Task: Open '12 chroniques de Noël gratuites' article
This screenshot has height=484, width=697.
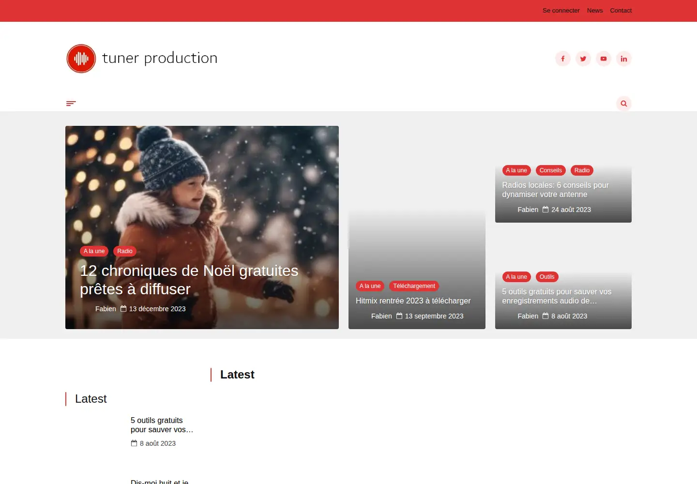Action: [x=189, y=280]
